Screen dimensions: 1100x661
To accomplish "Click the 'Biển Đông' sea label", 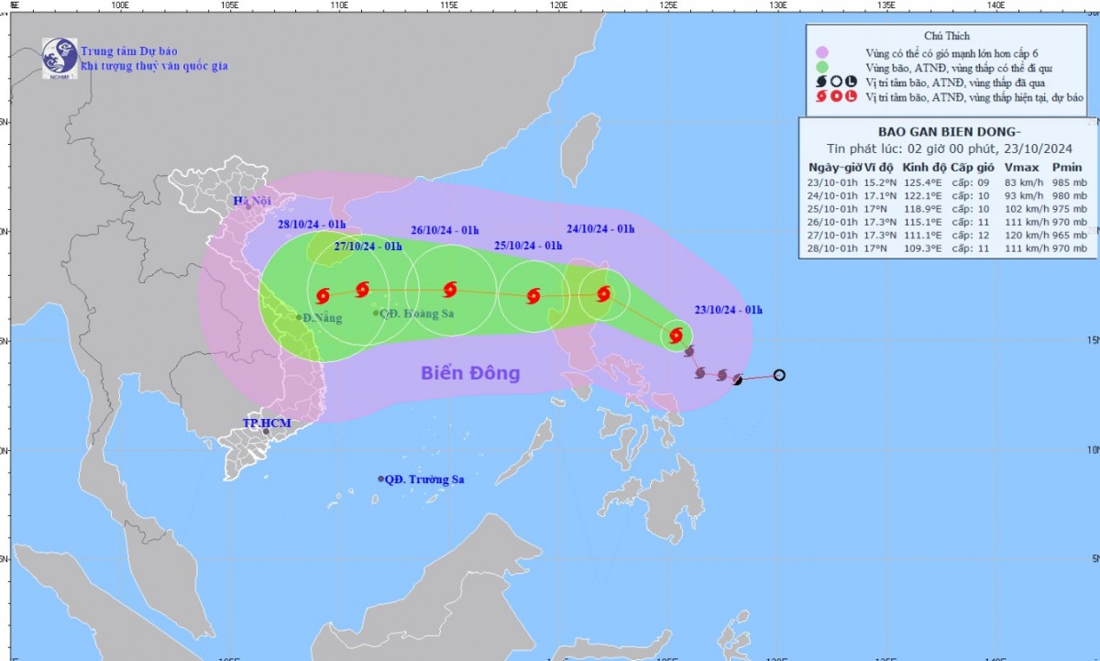I will (x=470, y=373).
